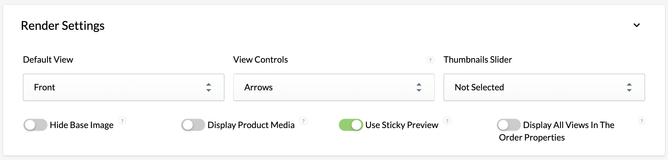Click the Display Product Media label text
668x160 pixels.
click(251, 125)
